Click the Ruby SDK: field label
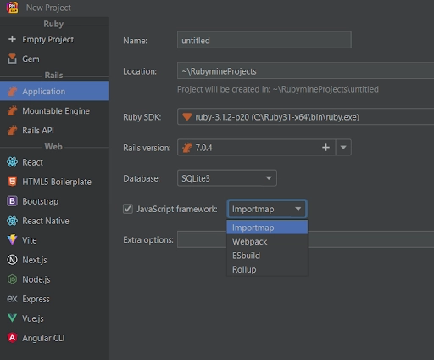434x360 pixels. (142, 117)
